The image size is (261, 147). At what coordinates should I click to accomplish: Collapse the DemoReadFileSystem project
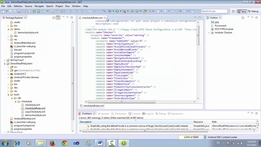(4, 64)
